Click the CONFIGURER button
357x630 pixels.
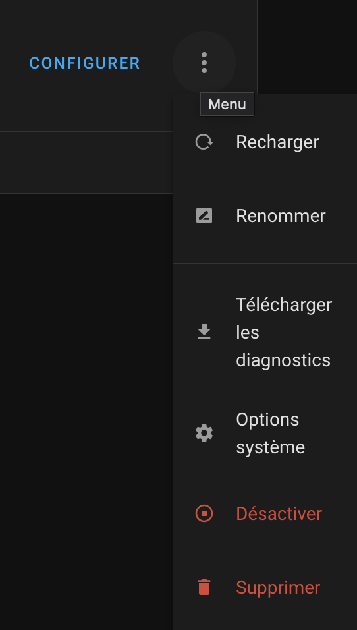pyautogui.click(x=85, y=63)
